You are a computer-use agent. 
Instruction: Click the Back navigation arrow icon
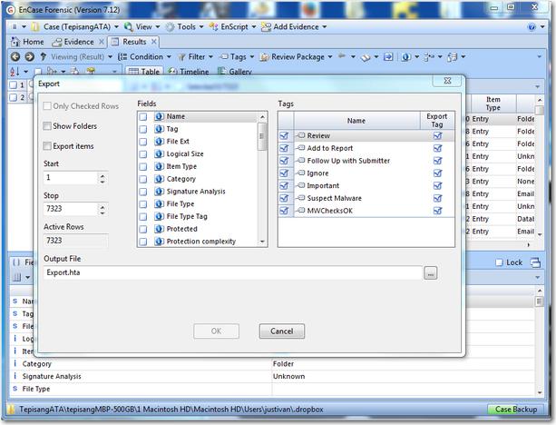[15, 57]
